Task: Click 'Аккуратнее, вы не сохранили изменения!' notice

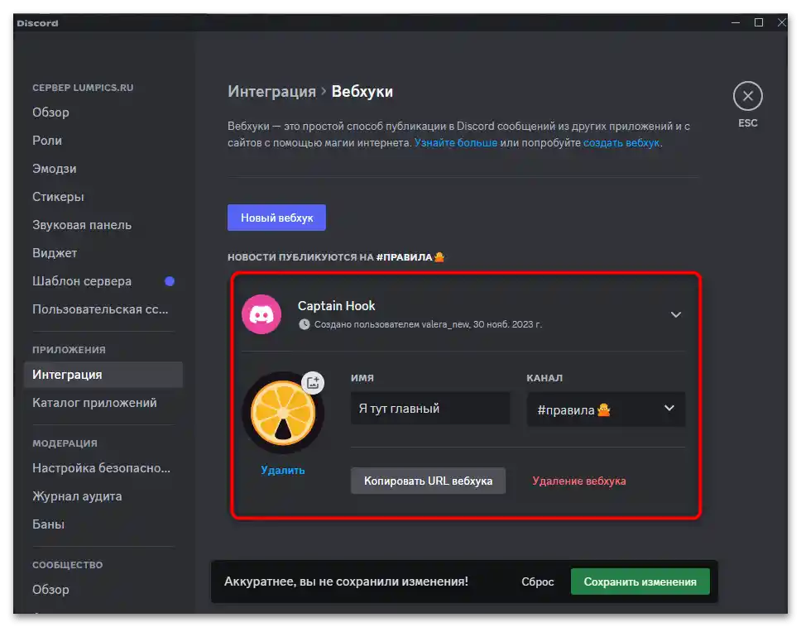Action: click(x=346, y=582)
